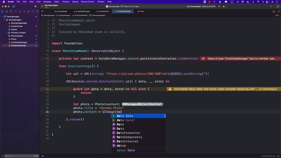
Task: Click the navigator filter field
Action: (x=22, y=156)
